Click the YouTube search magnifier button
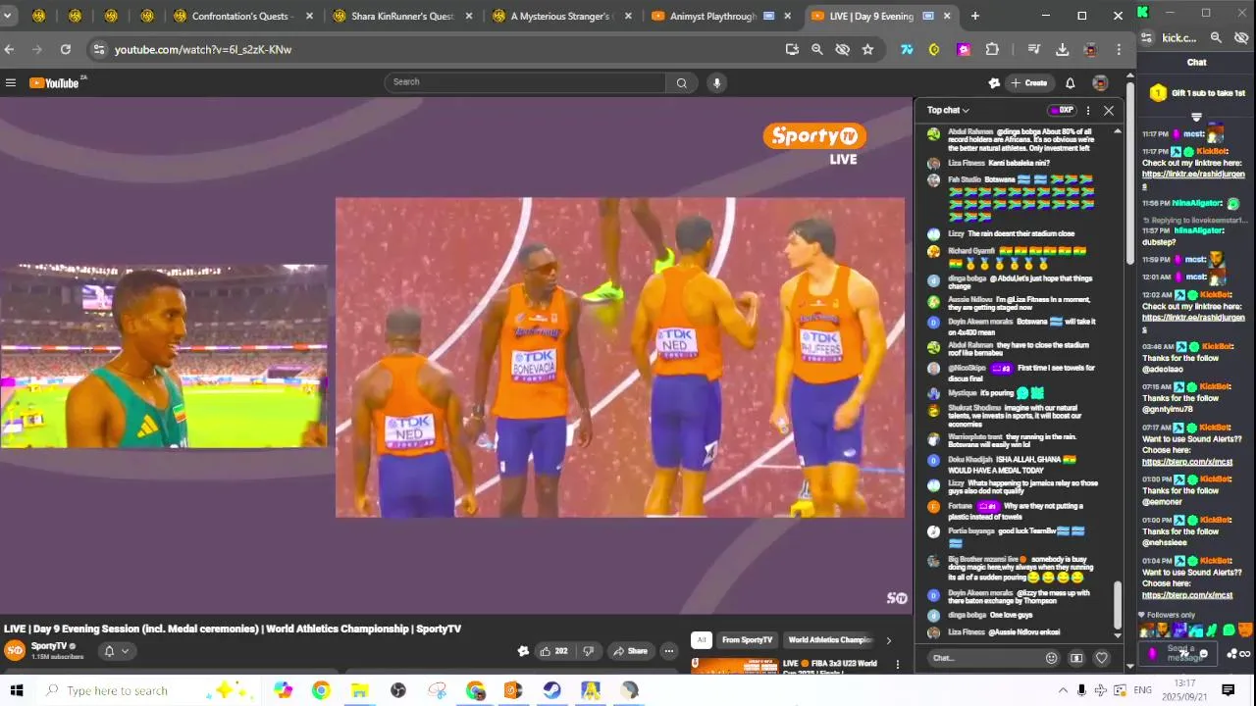Screen dimensions: 1256x706 [x=681, y=83]
